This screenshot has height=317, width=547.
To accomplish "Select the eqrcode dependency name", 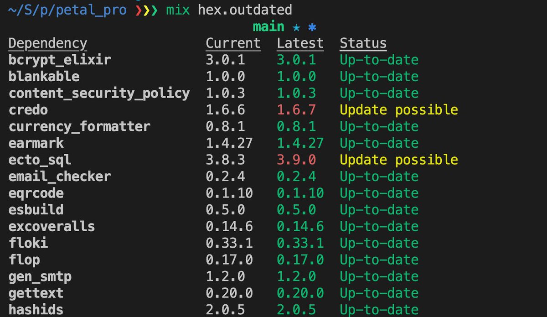I will point(36,194).
